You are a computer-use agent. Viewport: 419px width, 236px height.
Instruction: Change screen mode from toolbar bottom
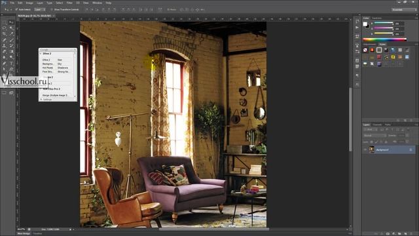point(11,93)
